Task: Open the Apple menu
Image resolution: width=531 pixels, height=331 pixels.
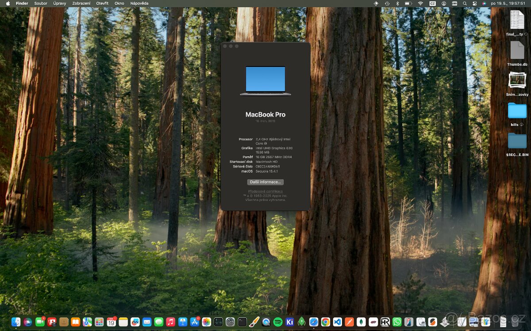Action: tap(8, 4)
